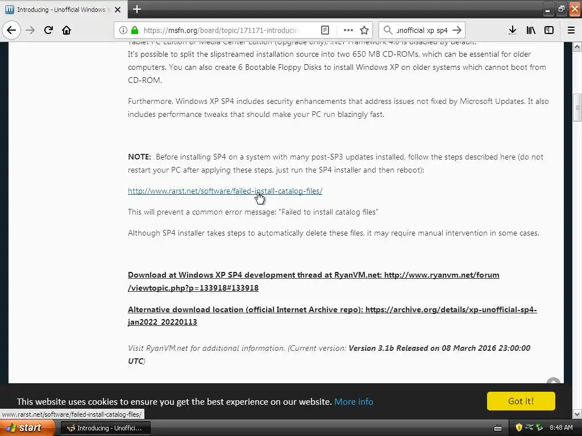Open the Internet Archive alternative download link
This screenshot has height=436, width=582.
[x=332, y=316]
